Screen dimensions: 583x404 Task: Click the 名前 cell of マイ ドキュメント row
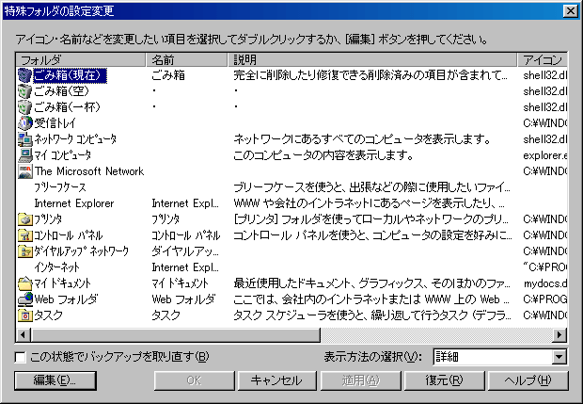click(x=180, y=283)
